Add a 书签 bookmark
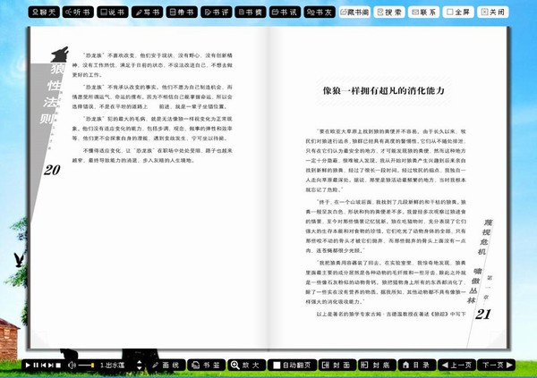The height and width of the screenshot is (378, 537). tap(206, 365)
